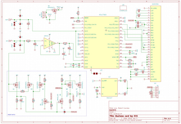Select the authors line in title block
The height and width of the screenshot is (124, 181).
pyautogui.click(x=119, y=108)
